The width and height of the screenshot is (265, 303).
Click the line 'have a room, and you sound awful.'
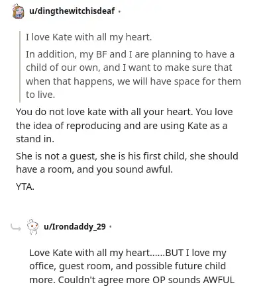point(94,169)
